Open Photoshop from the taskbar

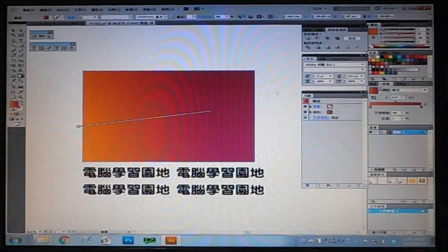pos(128,240)
